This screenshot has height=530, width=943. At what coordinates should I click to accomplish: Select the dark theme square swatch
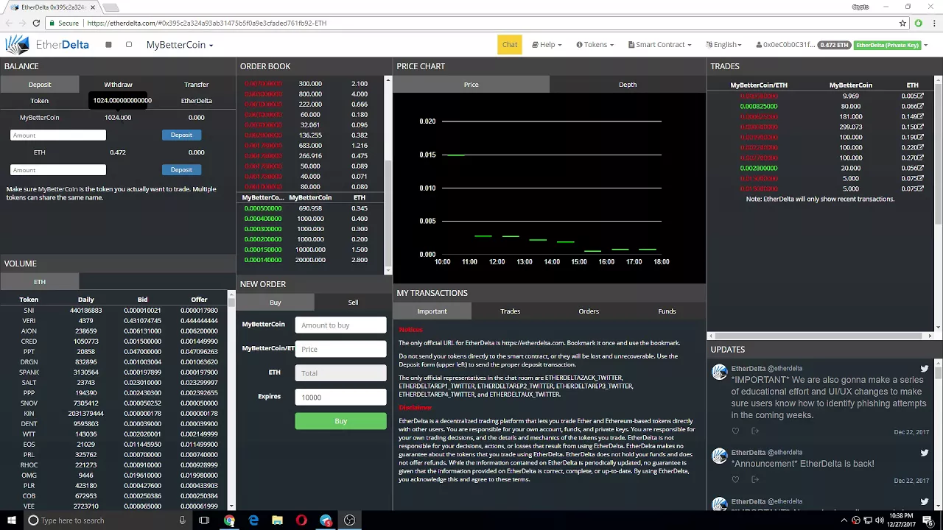108,45
